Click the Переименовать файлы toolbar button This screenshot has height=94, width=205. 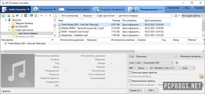[74, 9]
